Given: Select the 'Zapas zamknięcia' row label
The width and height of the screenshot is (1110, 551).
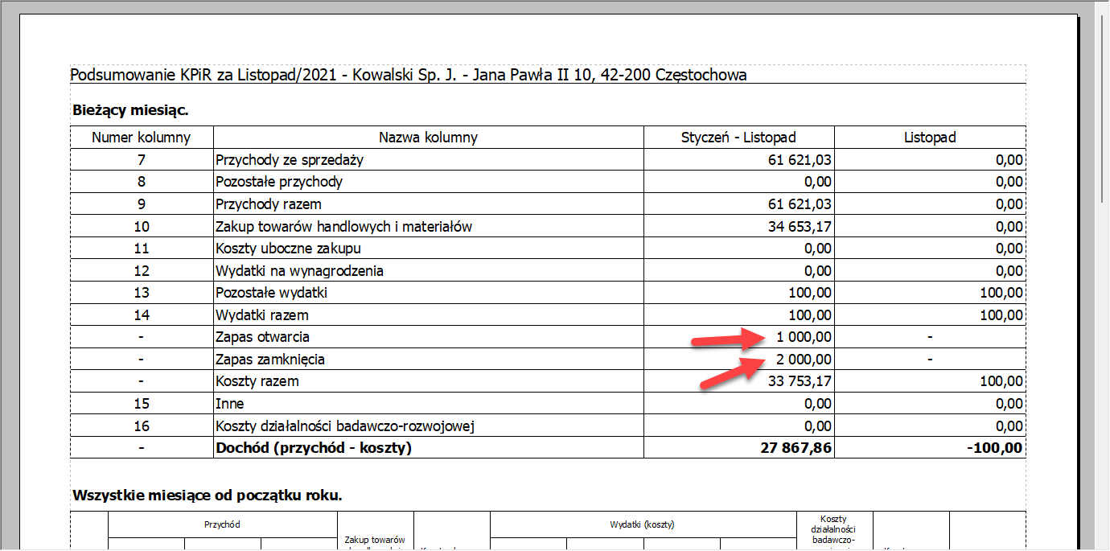Looking at the screenshot, I should coord(270,359).
